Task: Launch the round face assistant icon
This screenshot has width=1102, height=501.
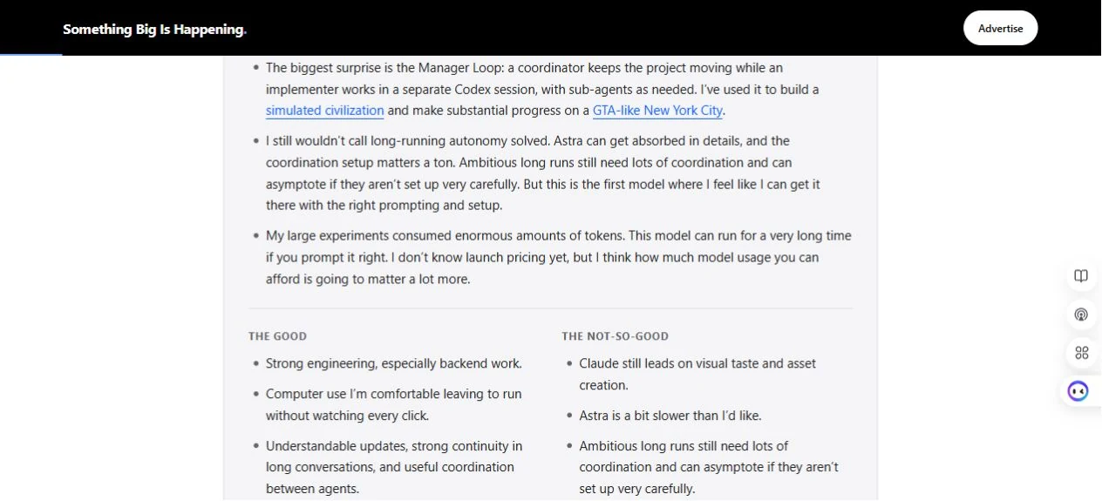Action: tap(1078, 391)
